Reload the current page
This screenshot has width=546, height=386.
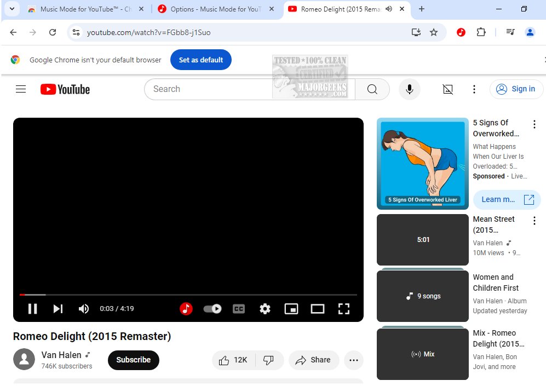[x=53, y=32]
